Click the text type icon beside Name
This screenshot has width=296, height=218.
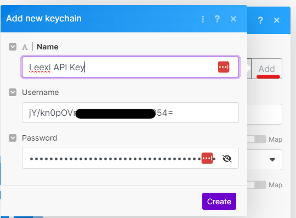[25, 47]
